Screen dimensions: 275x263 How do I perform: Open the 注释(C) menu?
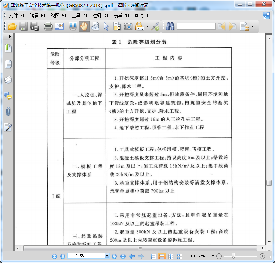[100, 16]
